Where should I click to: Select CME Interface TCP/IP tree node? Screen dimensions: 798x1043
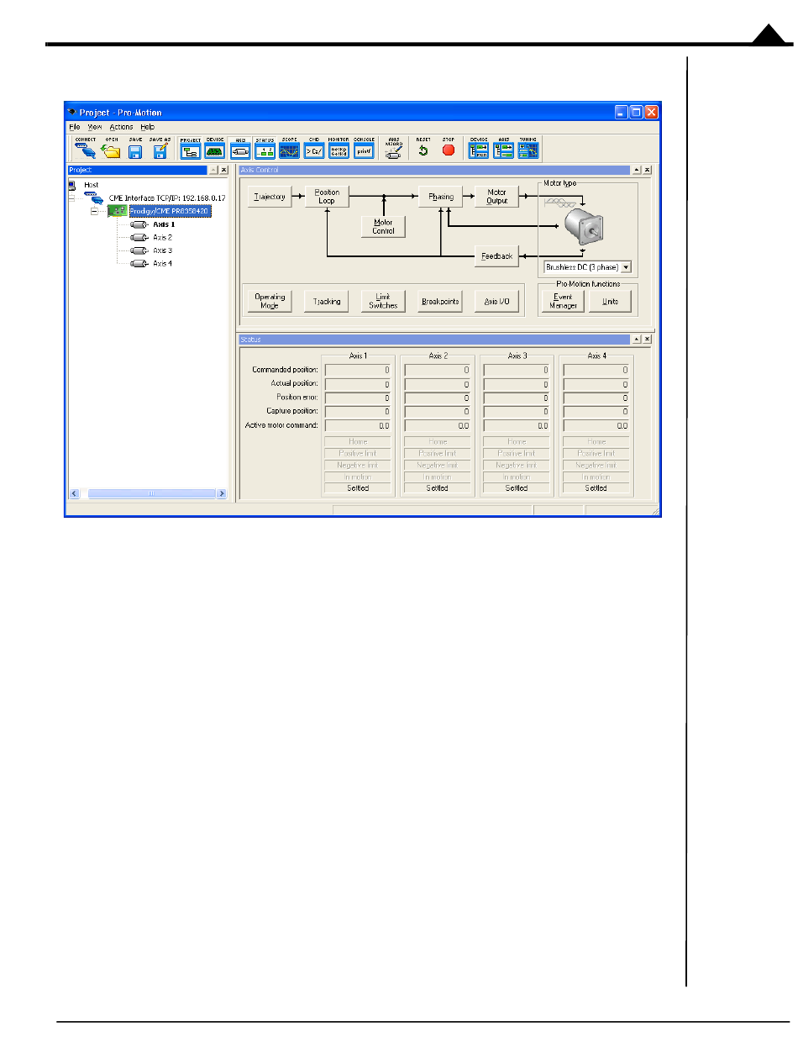167,198
